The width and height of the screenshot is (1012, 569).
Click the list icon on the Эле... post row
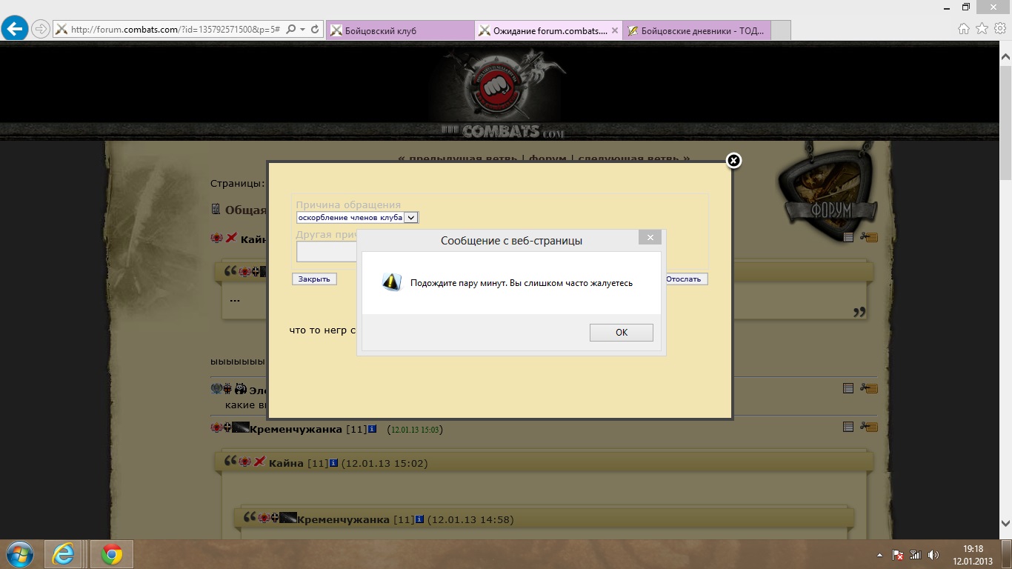848,387
